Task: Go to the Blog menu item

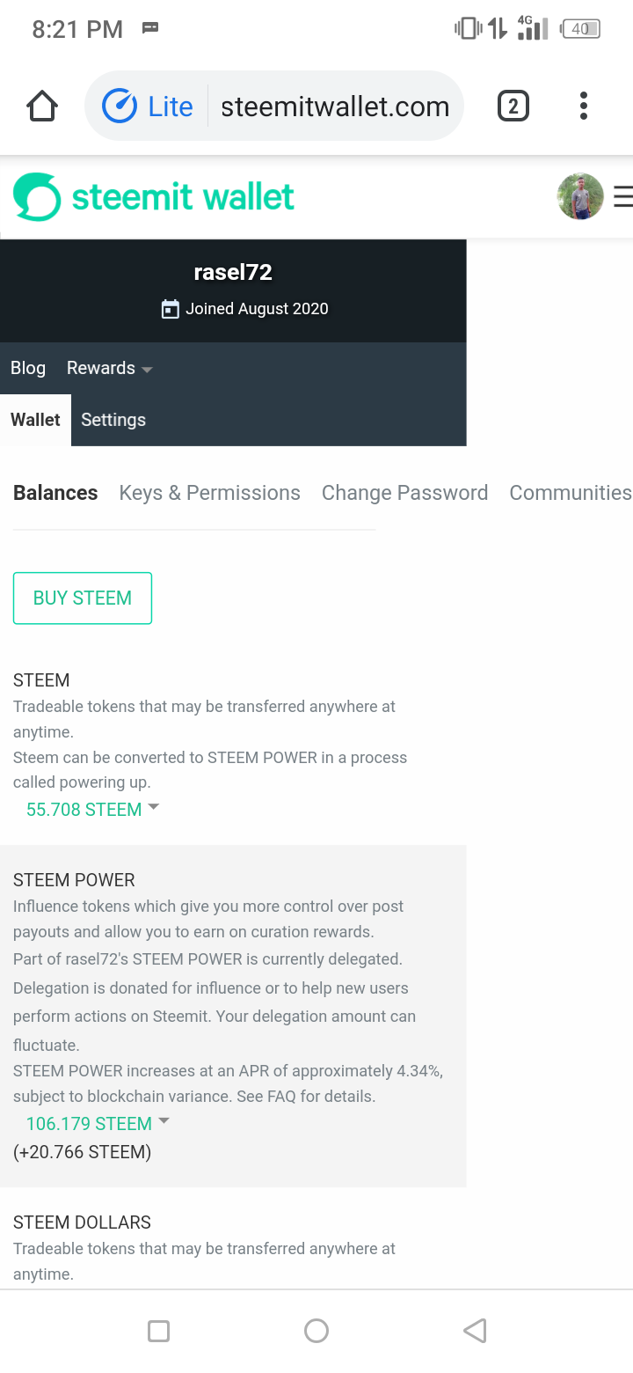Action: coord(28,368)
